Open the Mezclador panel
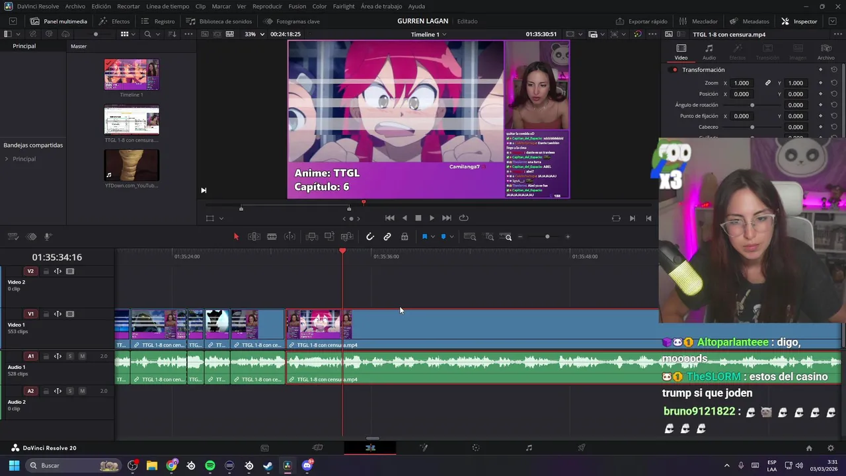The height and width of the screenshot is (476, 846). click(x=699, y=21)
